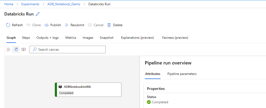Click the Search canvas input field
Image resolution: width=266 pixels, height=108 pixels.
(68, 50)
